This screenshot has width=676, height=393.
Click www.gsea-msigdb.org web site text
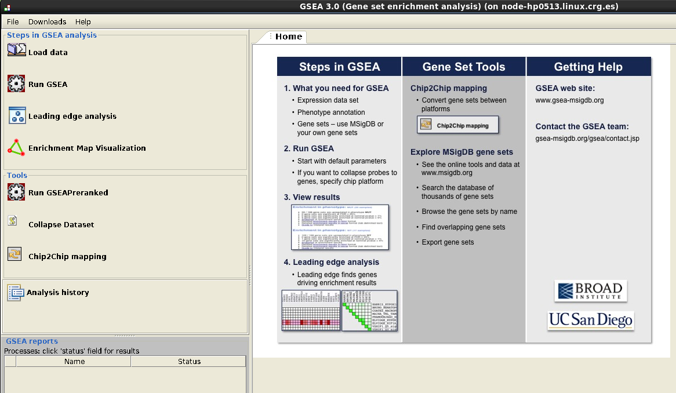(x=569, y=100)
